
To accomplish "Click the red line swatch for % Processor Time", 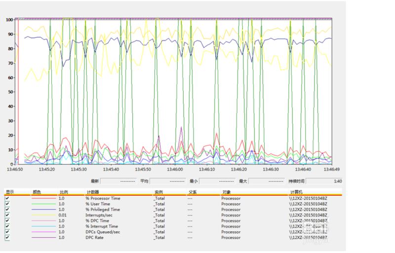I will coord(43,198).
